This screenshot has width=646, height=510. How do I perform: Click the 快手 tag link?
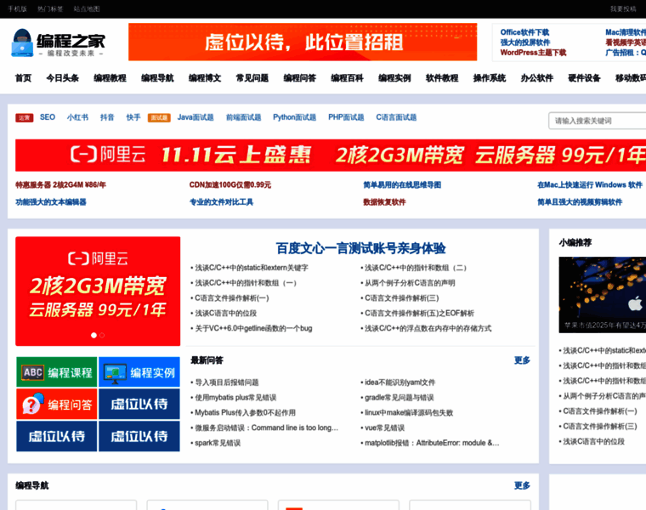(x=133, y=117)
